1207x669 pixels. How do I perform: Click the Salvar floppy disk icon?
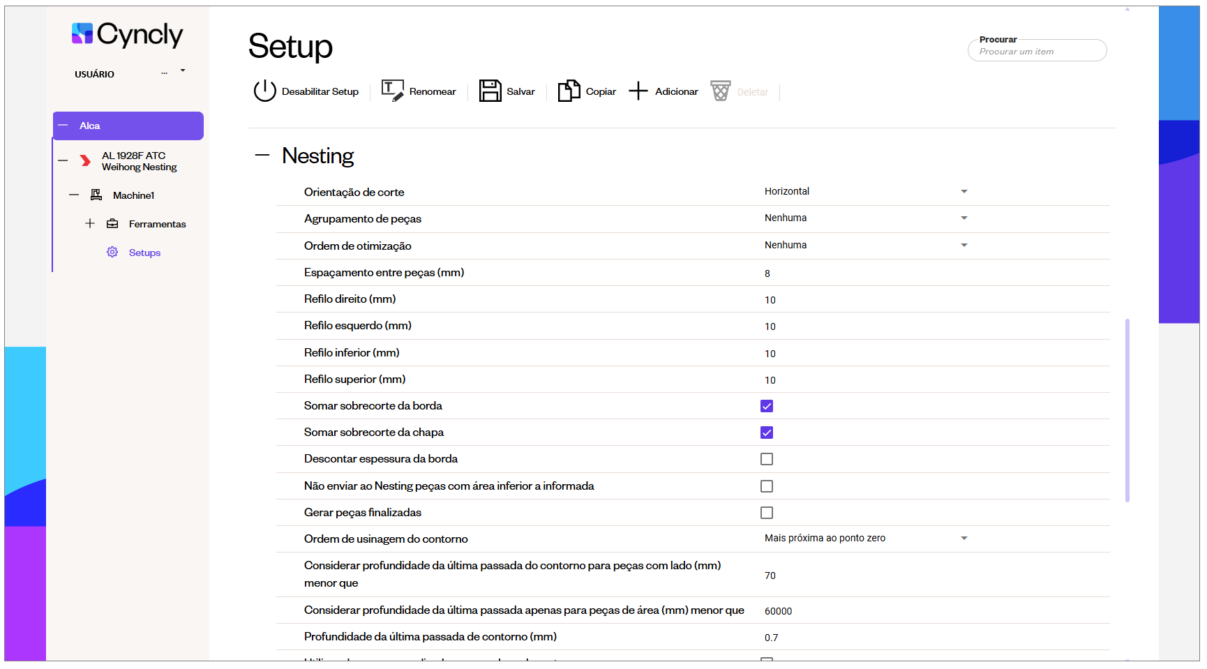[x=490, y=91]
